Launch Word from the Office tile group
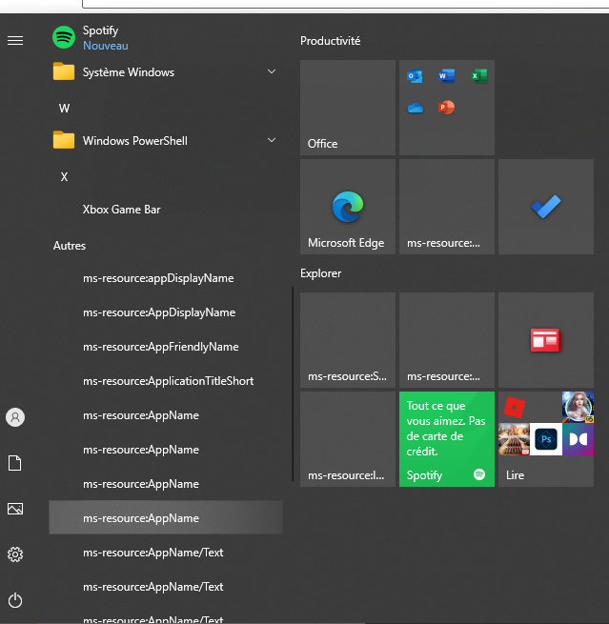 [447, 75]
